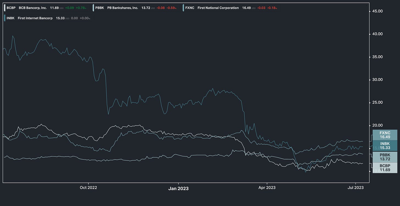Click the PBBK ticker symbol in legend
Screen dimensions: 400x206
click(100, 8)
